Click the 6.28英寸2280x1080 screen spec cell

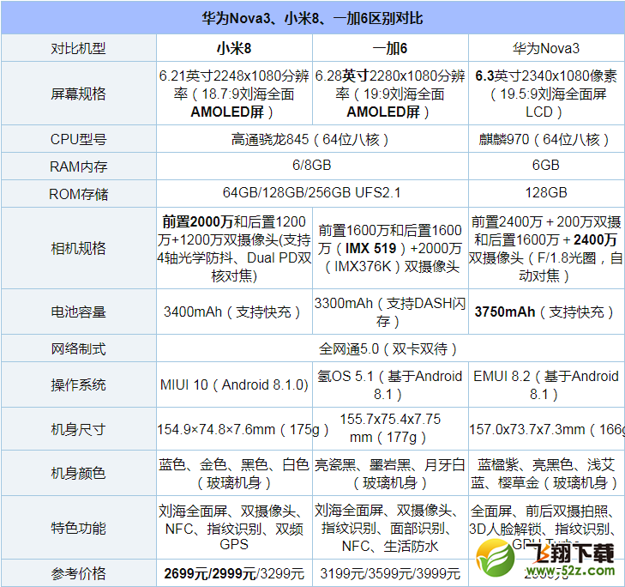coord(390,94)
